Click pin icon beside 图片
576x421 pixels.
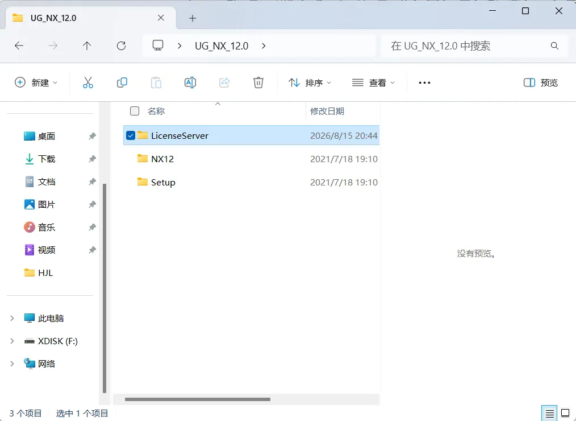click(92, 205)
